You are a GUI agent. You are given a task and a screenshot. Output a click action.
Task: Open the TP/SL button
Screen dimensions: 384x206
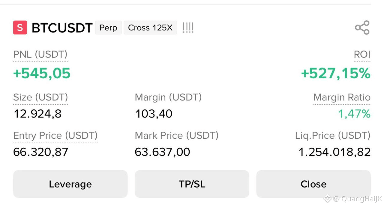pyautogui.click(x=192, y=184)
